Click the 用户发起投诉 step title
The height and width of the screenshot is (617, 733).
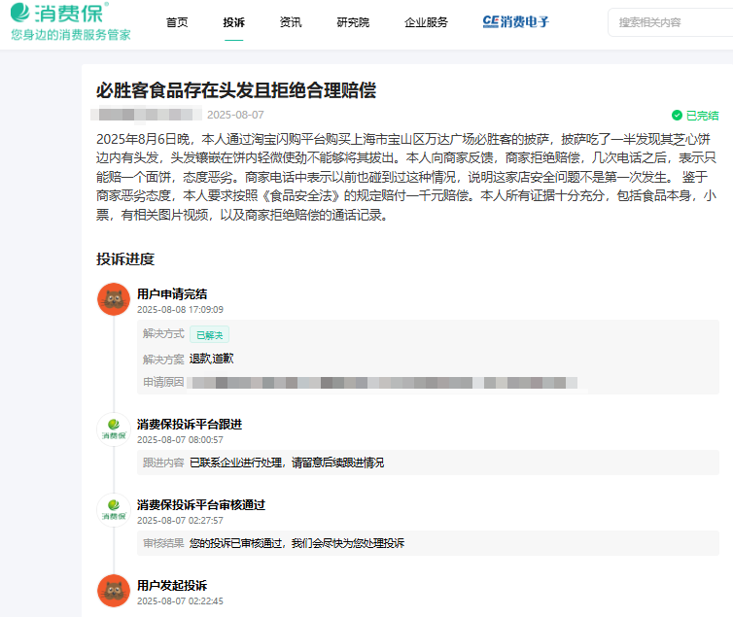point(172,586)
